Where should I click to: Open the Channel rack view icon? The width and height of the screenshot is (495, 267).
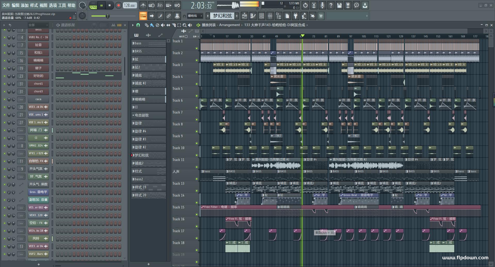262,16
